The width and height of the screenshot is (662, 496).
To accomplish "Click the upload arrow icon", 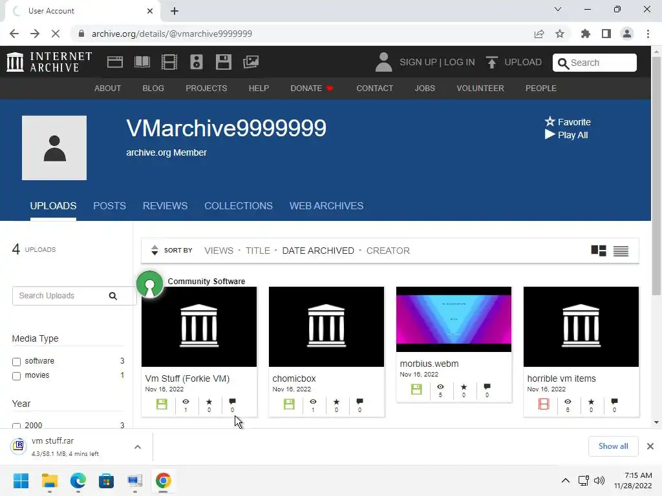I will pyautogui.click(x=491, y=62).
